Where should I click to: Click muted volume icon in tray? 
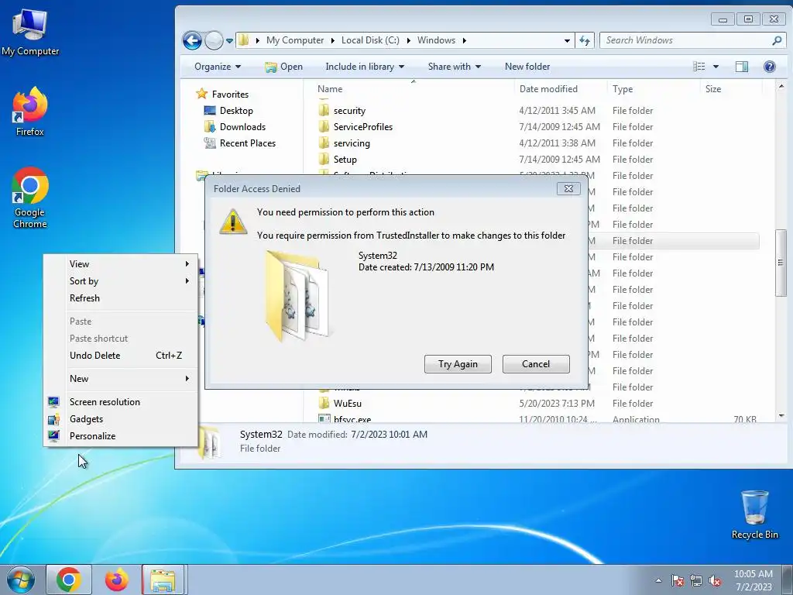pyautogui.click(x=715, y=581)
